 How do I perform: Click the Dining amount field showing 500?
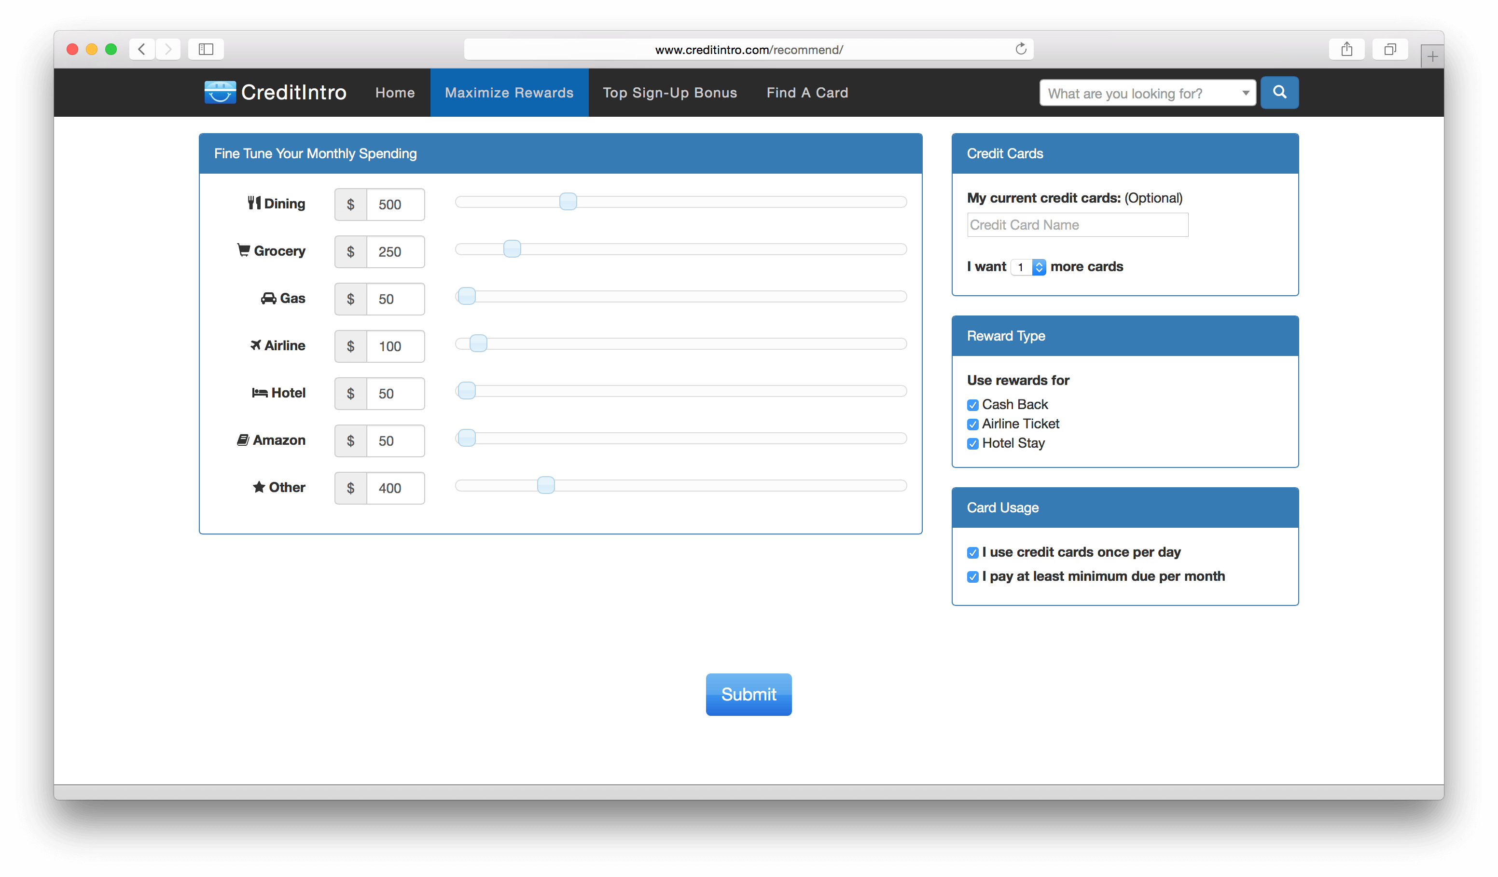click(x=395, y=205)
